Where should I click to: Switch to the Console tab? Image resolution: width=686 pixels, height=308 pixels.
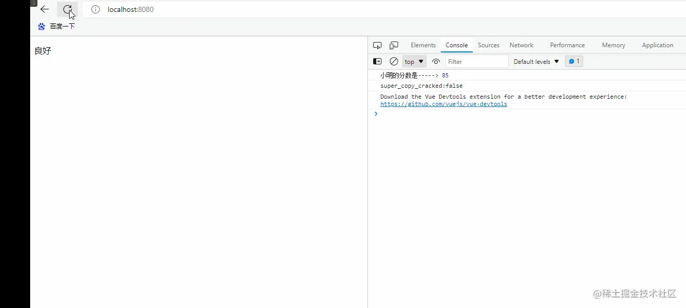click(457, 45)
